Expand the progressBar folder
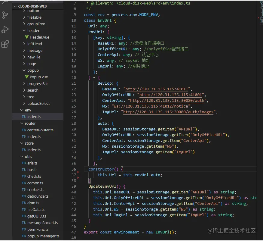 click(38, 84)
